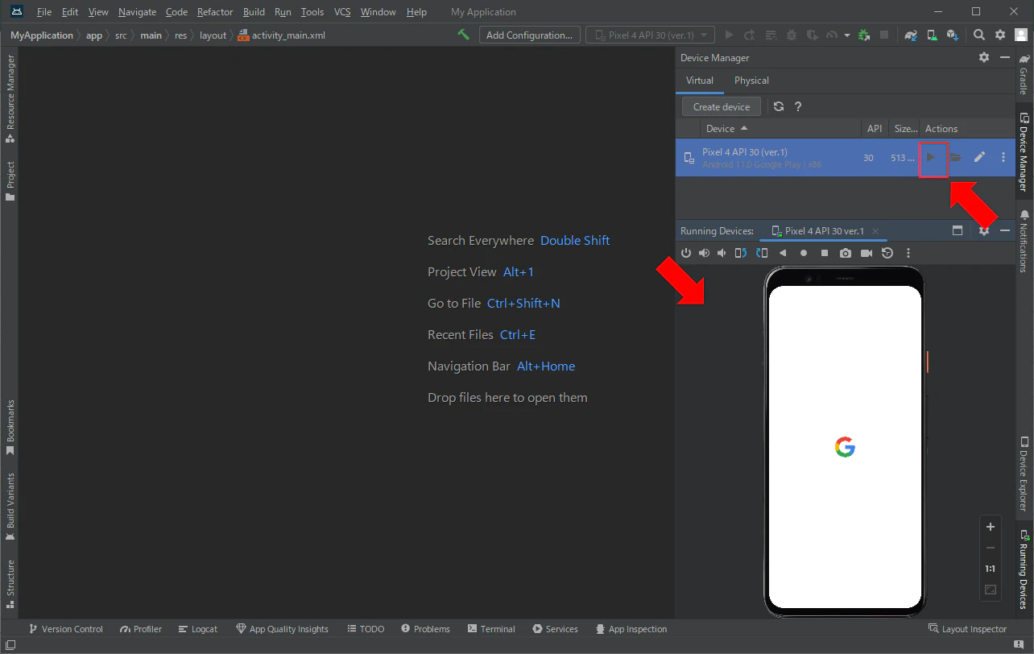Open more actions menu for the Pixel 4 device row

(x=1003, y=157)
